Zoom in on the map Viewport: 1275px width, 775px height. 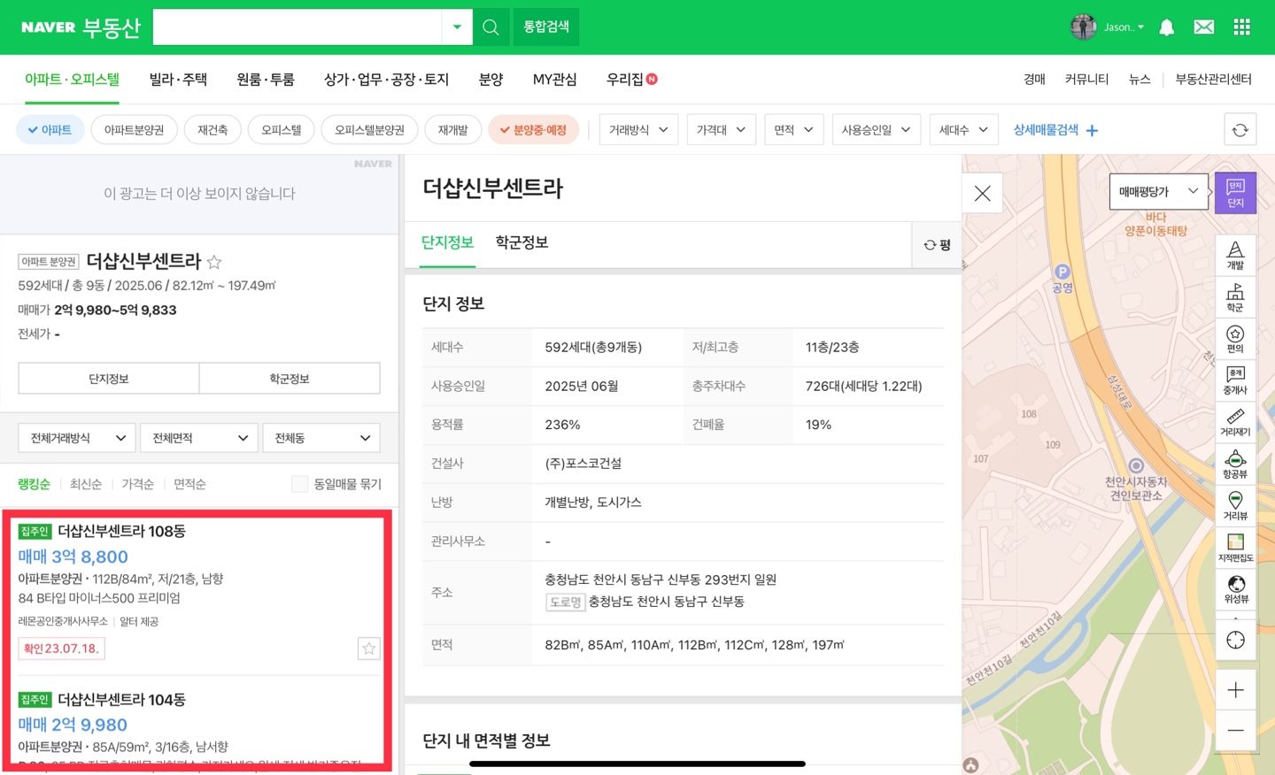(x=1235, y=690)
